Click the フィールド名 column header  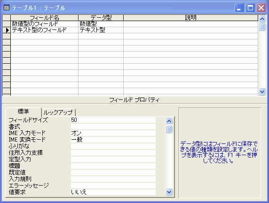coord(44,18)
